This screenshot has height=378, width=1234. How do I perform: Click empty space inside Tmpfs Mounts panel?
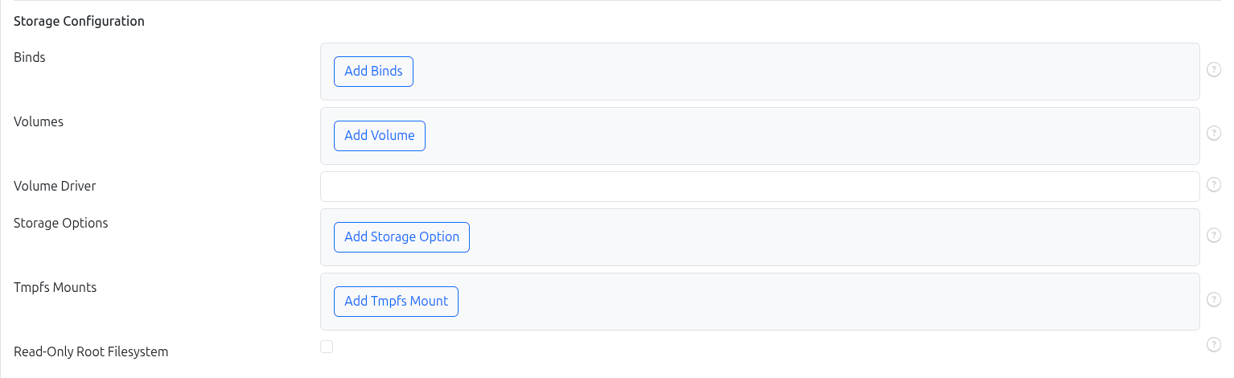[x=804, y=302]
